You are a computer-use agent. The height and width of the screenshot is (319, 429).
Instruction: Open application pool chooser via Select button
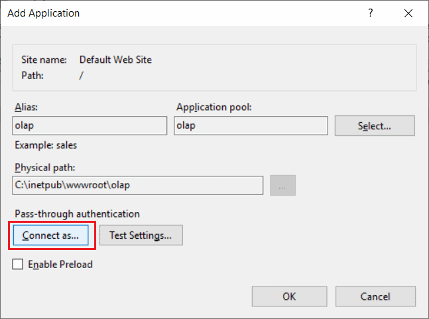[x=375, y=126]
